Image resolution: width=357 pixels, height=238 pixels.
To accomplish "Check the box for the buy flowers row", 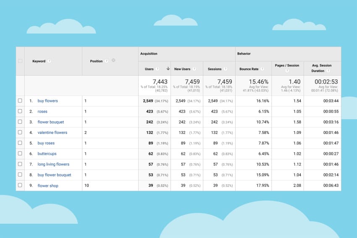I will [x=20, y=101].
